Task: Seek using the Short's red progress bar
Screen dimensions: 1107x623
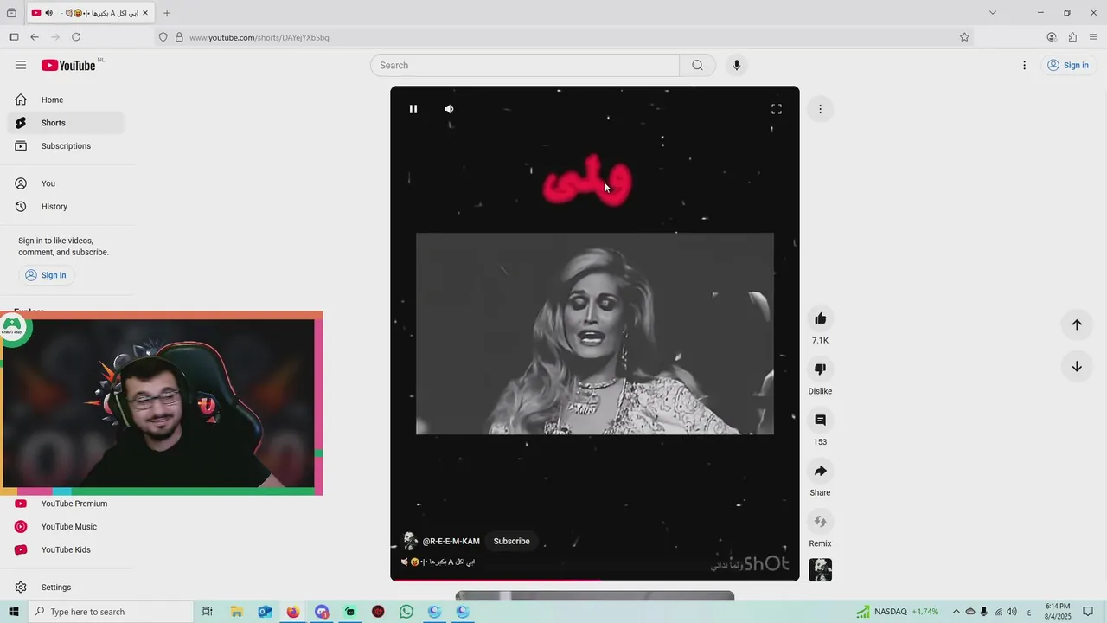Action: click(x=595, y=580)
